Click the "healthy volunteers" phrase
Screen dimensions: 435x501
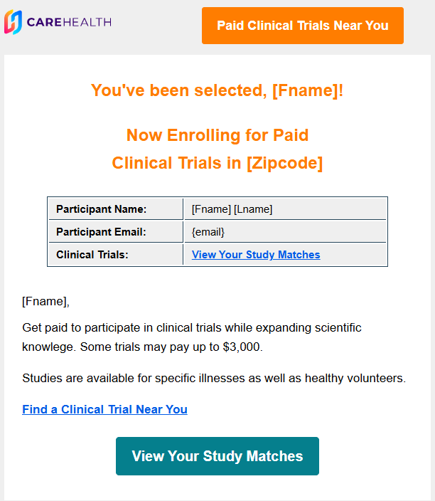pos(355,379)
